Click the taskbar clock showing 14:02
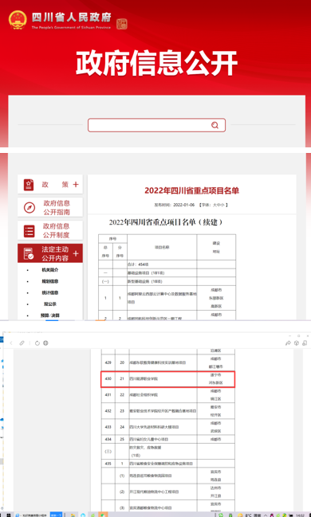The height and width of the screenshot is (517, 311). [300, 515]
